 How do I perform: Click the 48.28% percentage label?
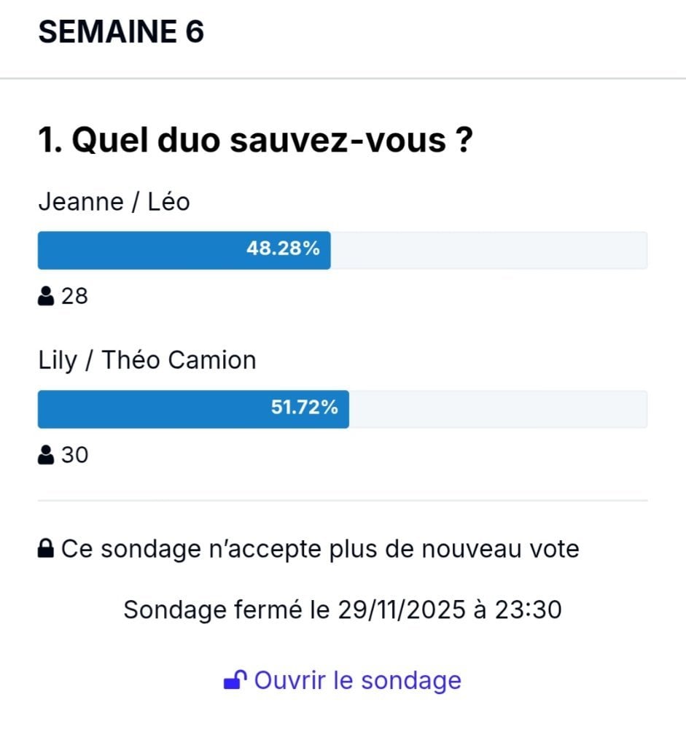coord(284,249)
